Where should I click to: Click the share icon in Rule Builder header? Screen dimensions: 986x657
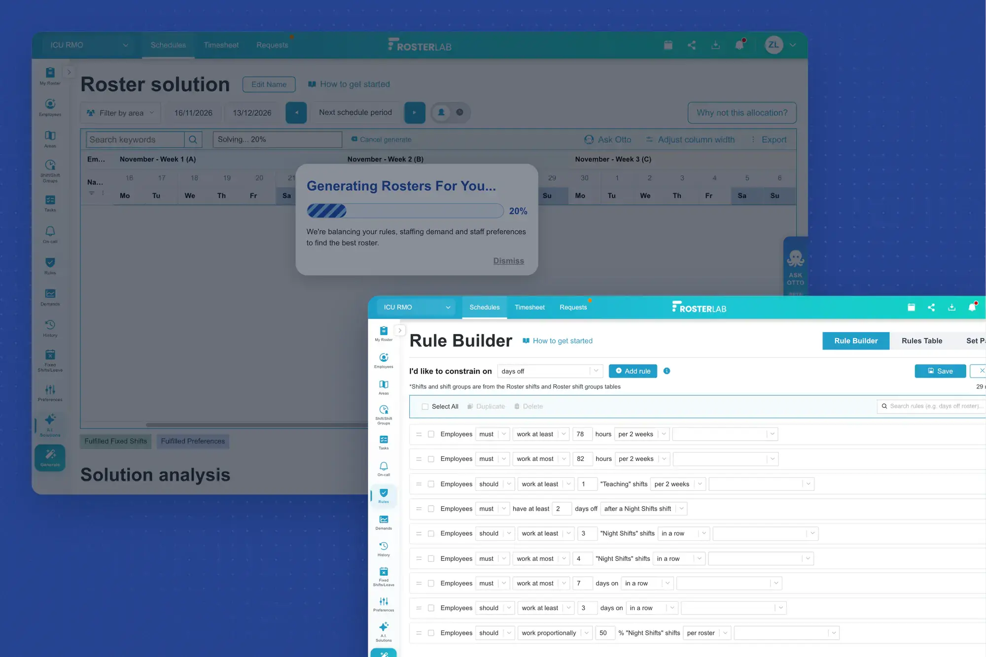click(x=931, y=307)
